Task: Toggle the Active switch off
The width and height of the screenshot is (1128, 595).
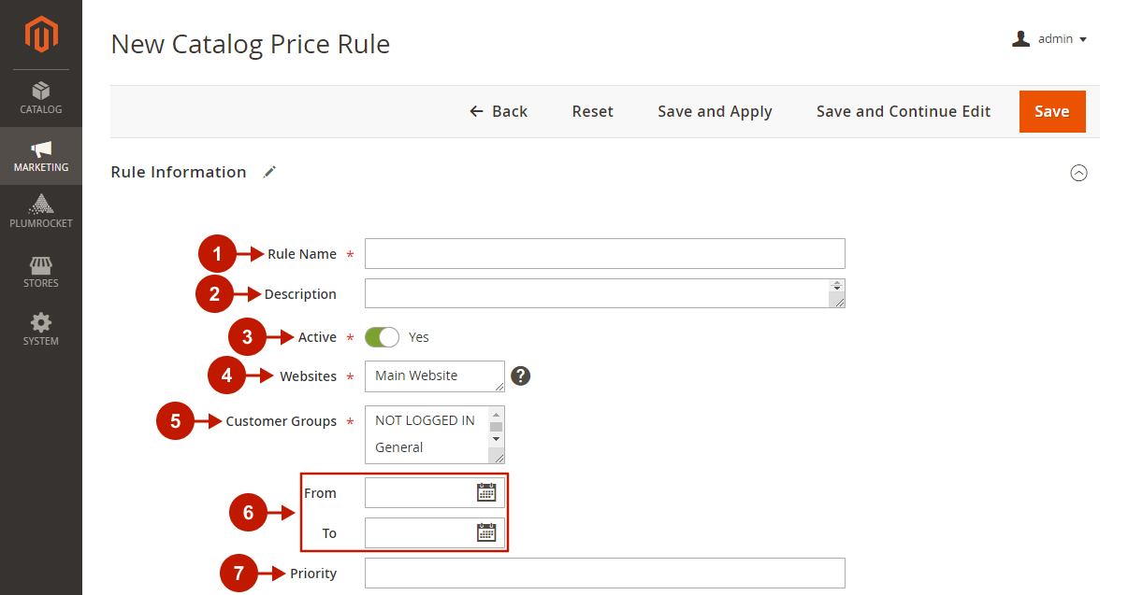Action: pos(382,337)
